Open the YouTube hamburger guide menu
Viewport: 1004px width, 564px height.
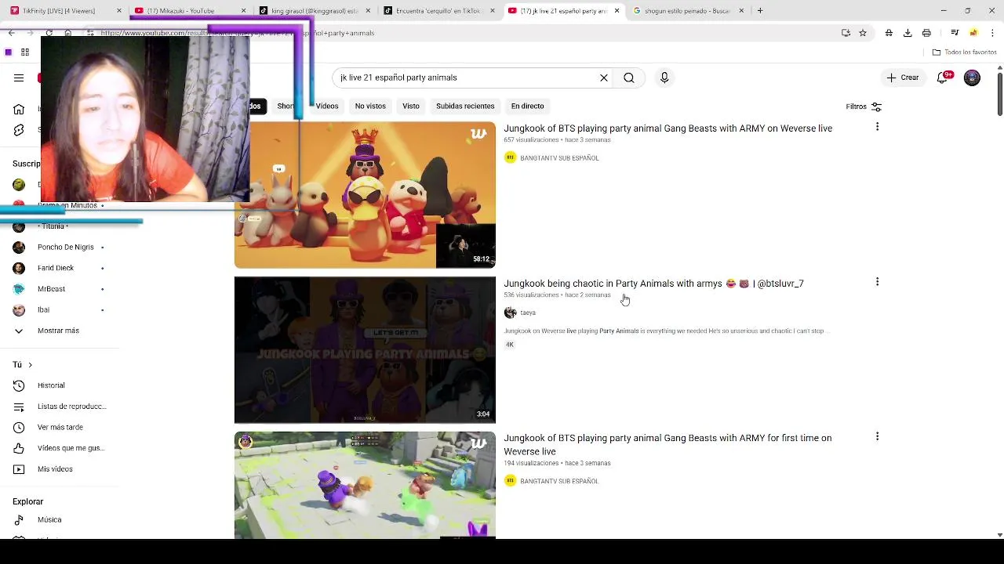(x=19, y=78)
